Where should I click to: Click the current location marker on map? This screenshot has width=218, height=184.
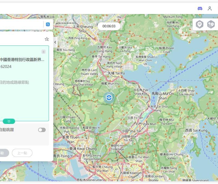[x=109, y=98]
